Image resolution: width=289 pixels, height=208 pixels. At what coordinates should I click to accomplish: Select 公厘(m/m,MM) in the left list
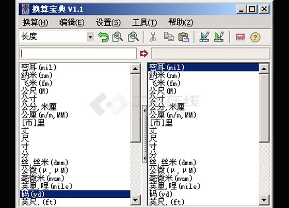click(75, 115)
